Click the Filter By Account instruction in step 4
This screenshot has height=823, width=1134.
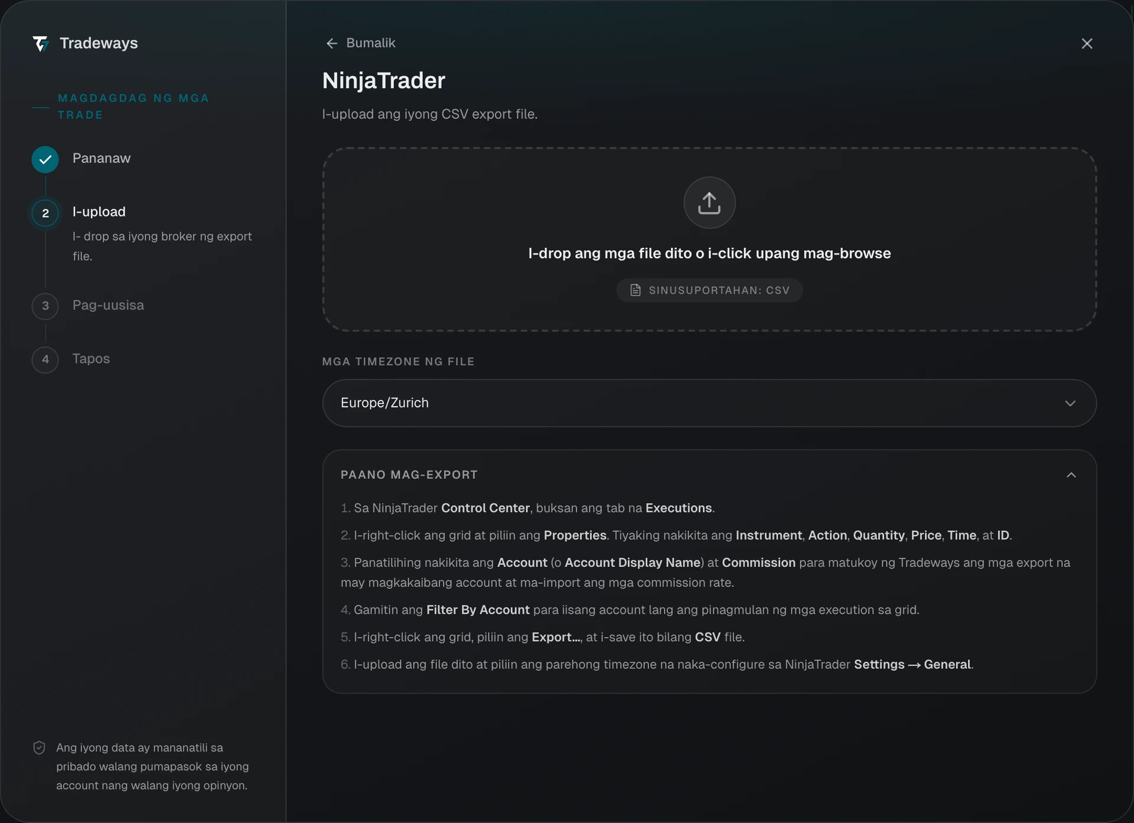coord(478,609)
